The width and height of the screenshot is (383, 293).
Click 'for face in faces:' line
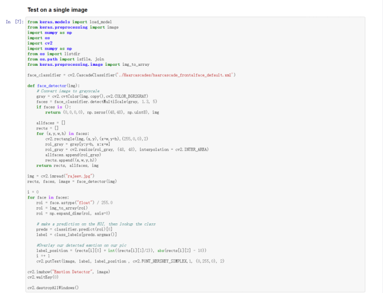[x=48, y=197]
